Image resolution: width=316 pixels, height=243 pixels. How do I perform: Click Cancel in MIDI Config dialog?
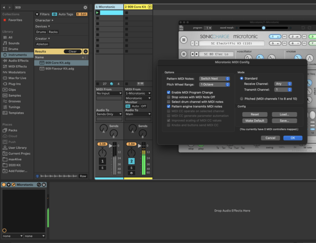pos(270,138)
